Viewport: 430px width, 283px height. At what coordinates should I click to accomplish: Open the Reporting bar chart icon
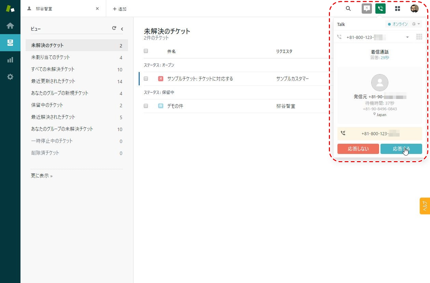pyautogui.click(x=10, y=60)
